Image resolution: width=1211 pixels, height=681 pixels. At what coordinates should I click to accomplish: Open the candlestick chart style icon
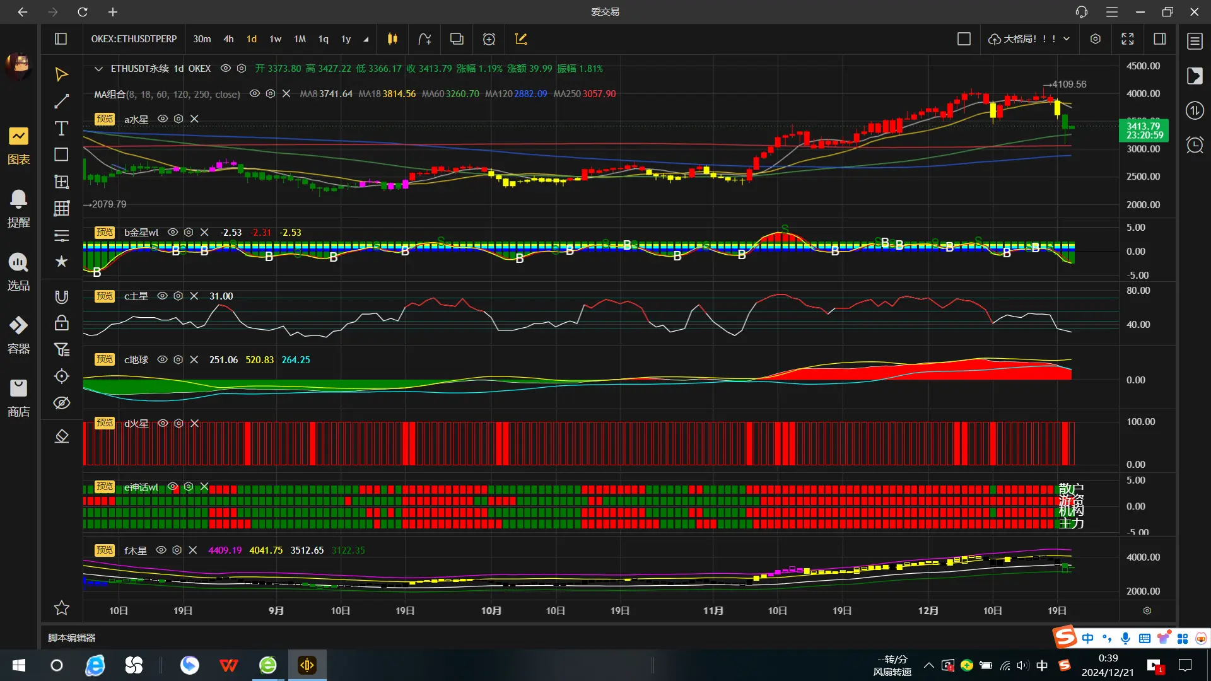click(x=392, y=39)
